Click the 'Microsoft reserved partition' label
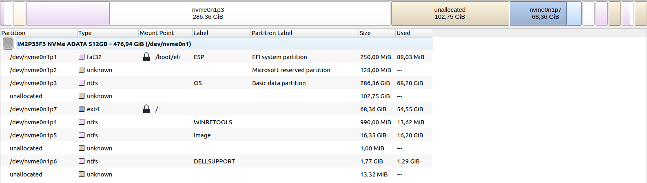 click(291, 70)
